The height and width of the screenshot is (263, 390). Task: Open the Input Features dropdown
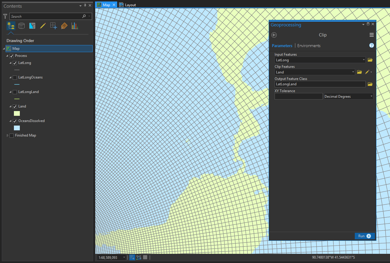[364, 60]
